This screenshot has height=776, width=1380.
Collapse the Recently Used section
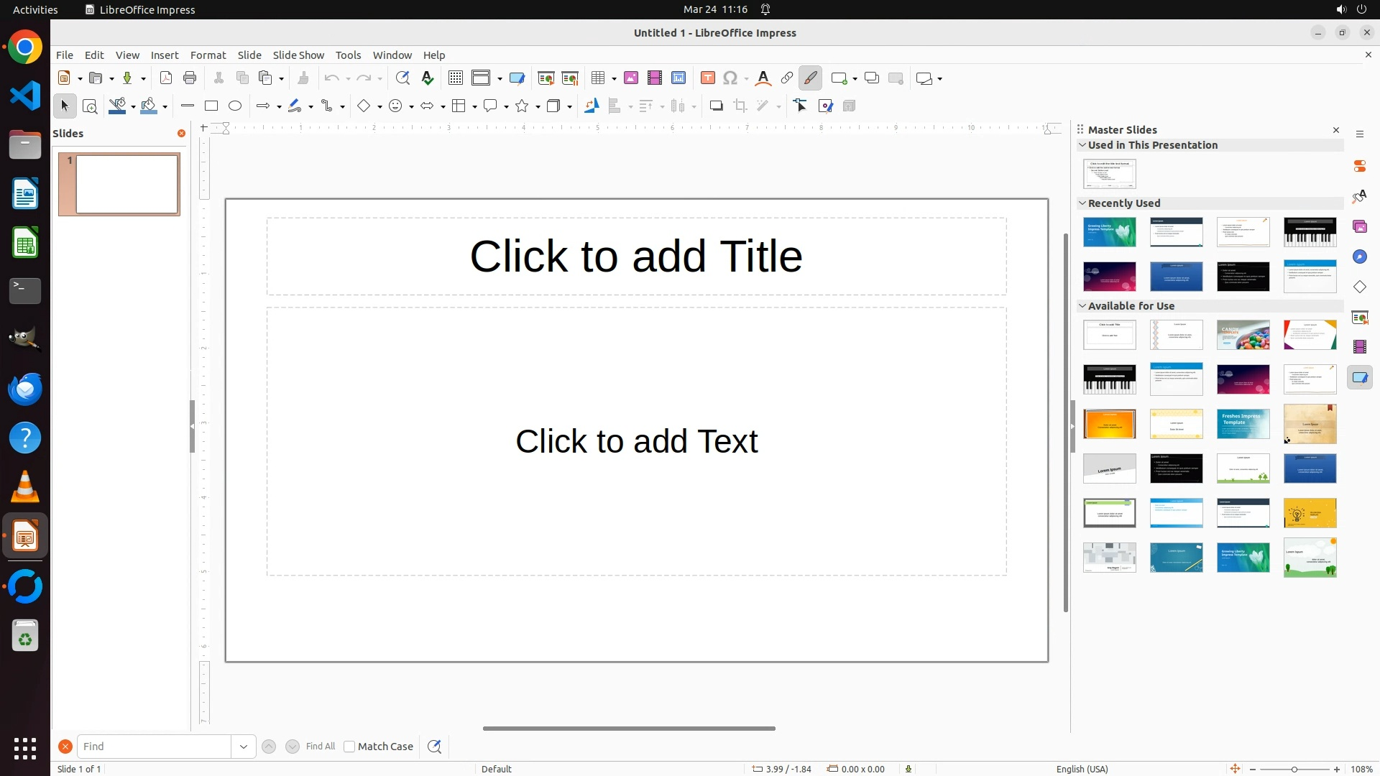click(x=1082, y=203)
